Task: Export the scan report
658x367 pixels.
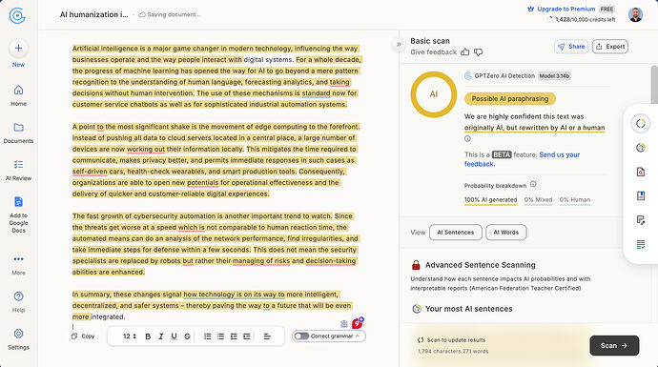Action: click(610, 47)
